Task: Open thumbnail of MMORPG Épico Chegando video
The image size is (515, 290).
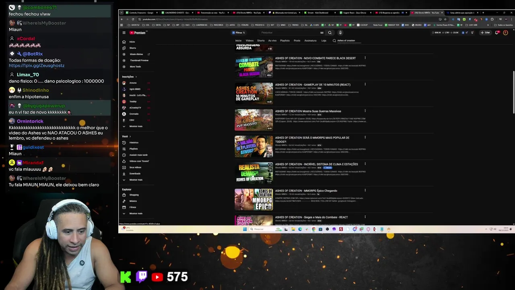Action: [254, 199]
